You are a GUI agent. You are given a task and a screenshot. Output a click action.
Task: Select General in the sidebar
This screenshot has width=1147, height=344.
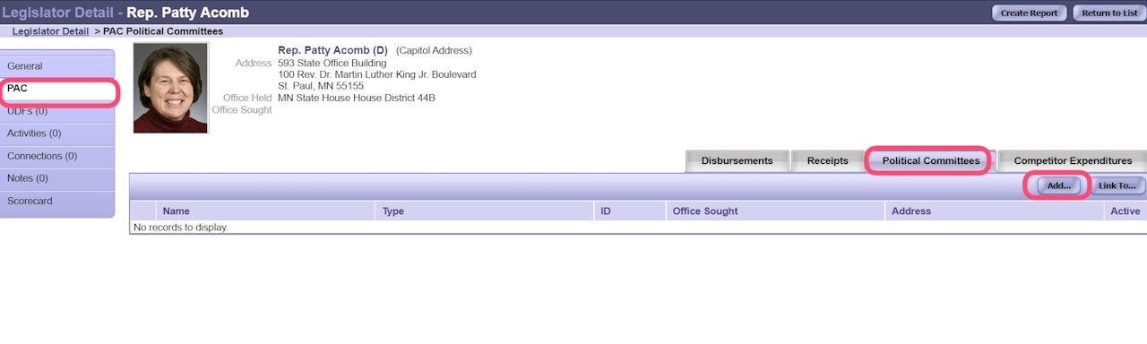[57, 66]
